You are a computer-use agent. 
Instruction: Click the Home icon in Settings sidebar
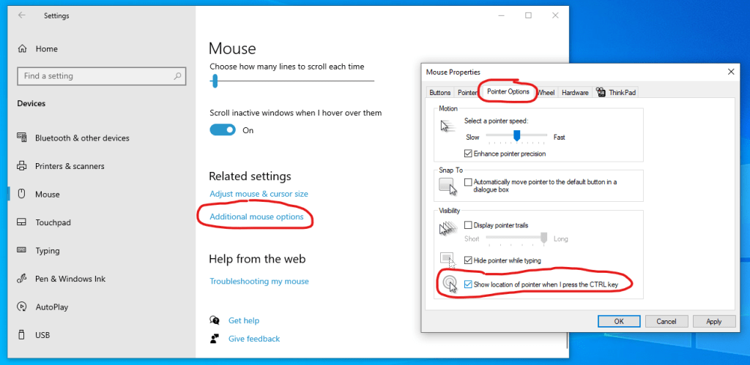coord(22,49)
